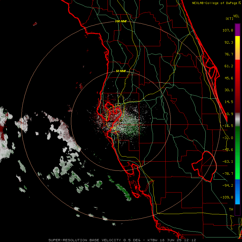The image size is (242, 242).
Task: Click the -32.0 value on velocity scale
Action: click(228, 138)
